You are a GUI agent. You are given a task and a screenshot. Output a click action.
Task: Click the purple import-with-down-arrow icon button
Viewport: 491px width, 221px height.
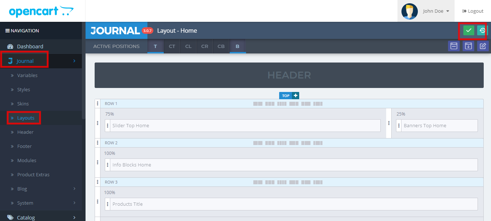(x=468, y=46)
